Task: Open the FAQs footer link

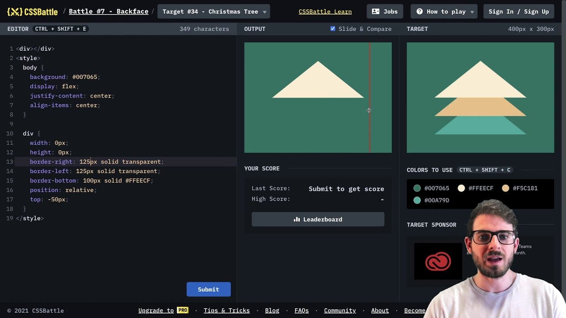Action: click(x=302, y=310)
